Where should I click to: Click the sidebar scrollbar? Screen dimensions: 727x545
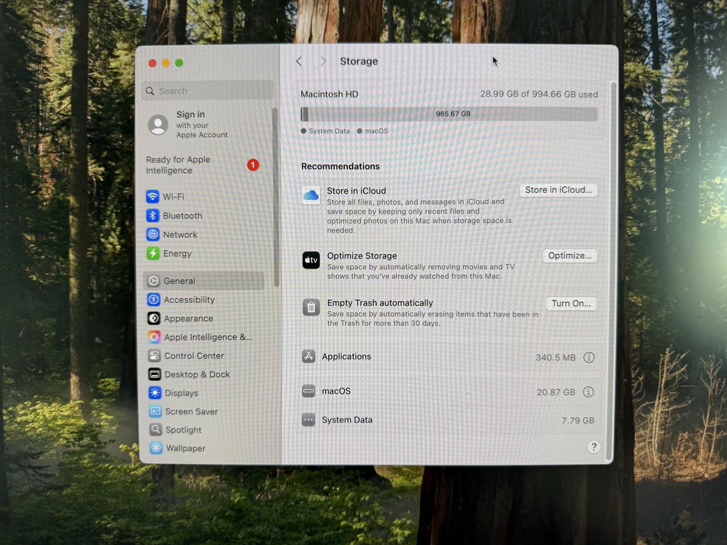point(276,197)
